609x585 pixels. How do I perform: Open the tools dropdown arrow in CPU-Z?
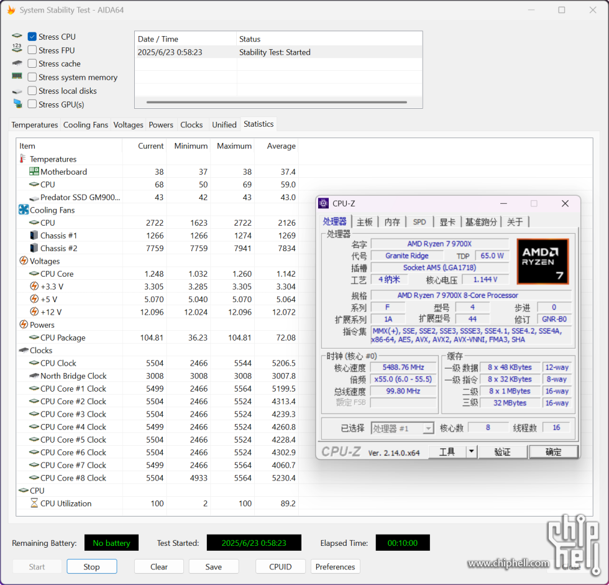(x=471, y=451)
